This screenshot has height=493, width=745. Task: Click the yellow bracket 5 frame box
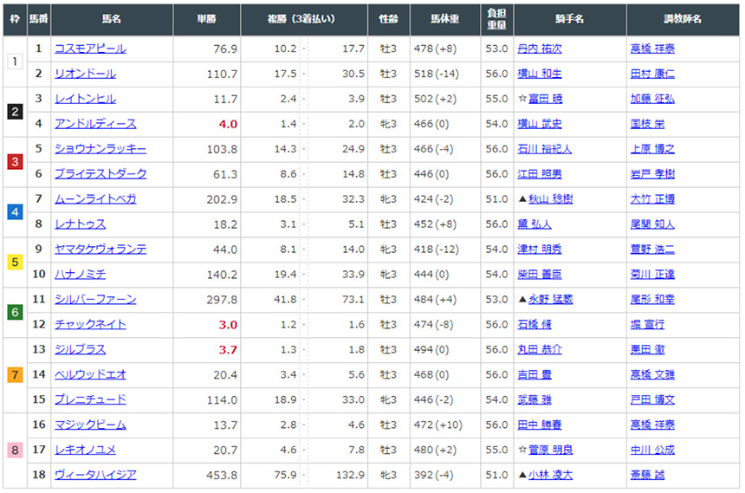point(15,262)
